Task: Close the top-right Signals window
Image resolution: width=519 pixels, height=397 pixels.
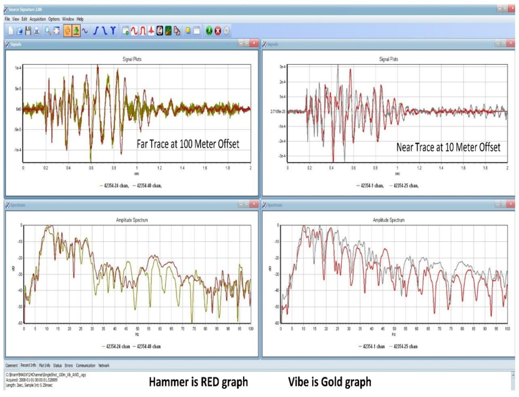Action: click(x=510, y=43)
